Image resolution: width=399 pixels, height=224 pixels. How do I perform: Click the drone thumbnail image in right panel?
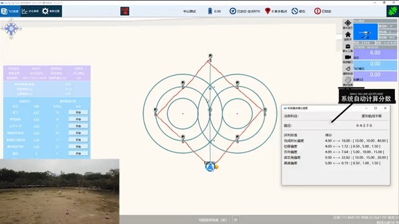(366, 32)
